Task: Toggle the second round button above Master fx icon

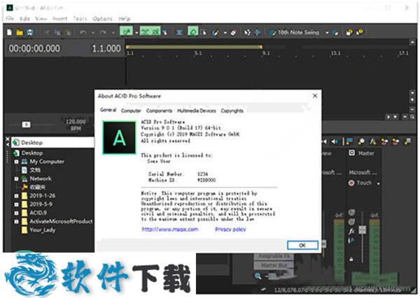Action: (351, 222)
